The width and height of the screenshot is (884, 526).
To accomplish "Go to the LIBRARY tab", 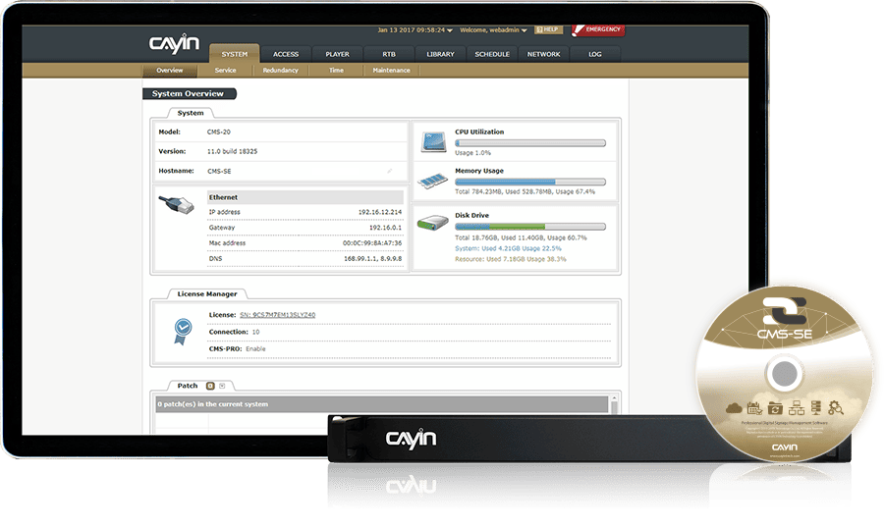I will coord(440,54).
